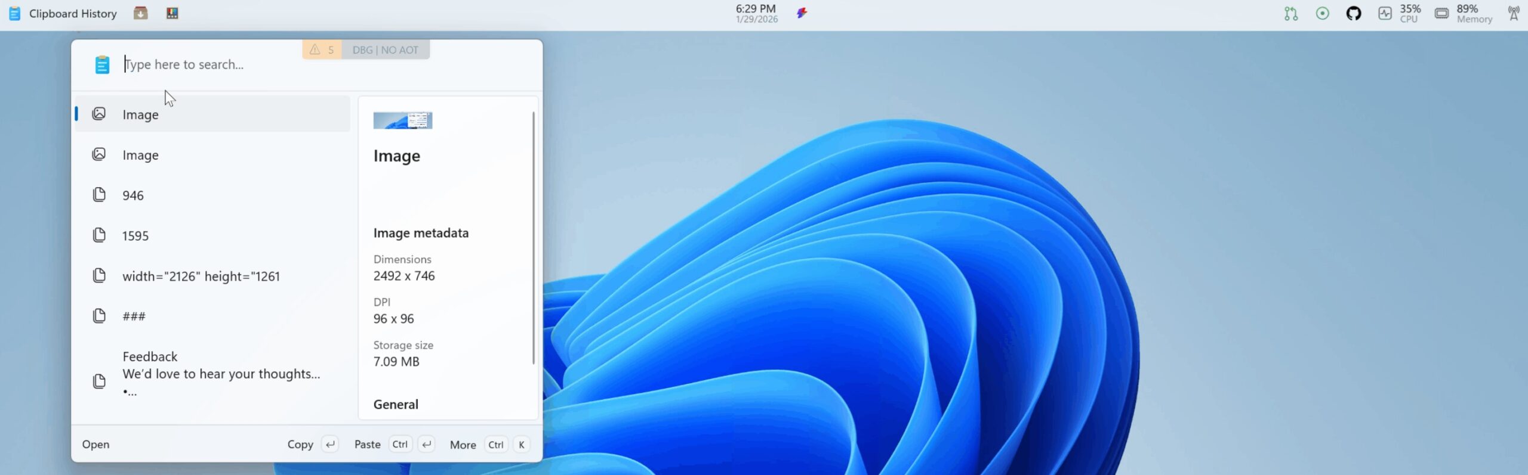Select the width="2126" height clipboard entry
The image size is (1528, 475).
(x=212, y=276)
